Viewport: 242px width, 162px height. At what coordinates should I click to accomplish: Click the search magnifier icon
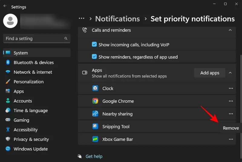point(66,38)
